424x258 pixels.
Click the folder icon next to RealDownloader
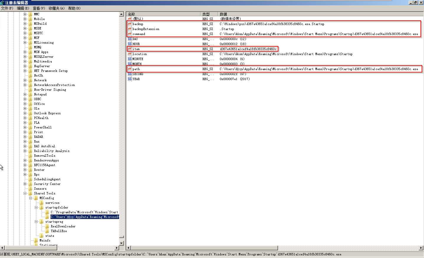tap(47, 226)
